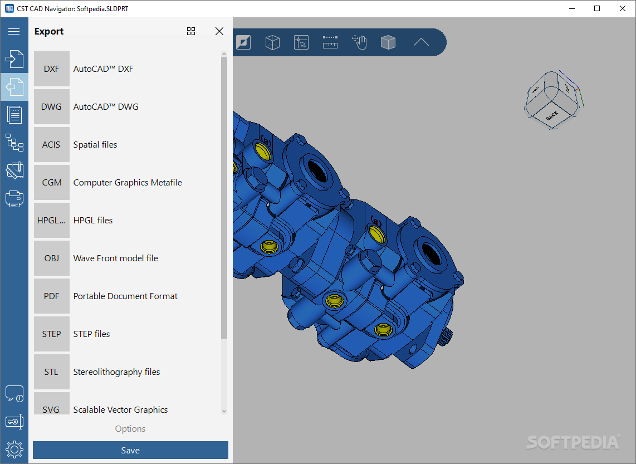Image resolution: width=636 pixels, height=464 pixels.
Task: Click the export list scrollbar thumb
Action: tap(224, 198)
